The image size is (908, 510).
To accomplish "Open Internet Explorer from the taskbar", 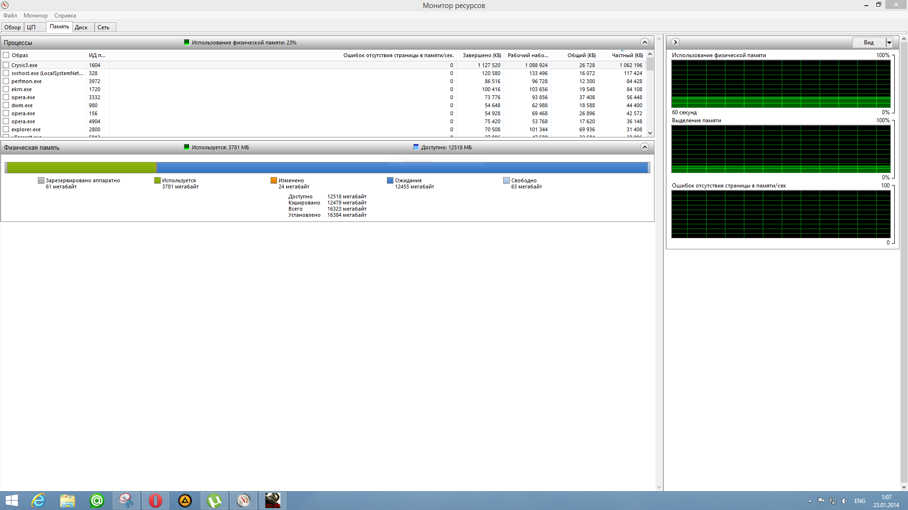I will click(x=38, y=501).
